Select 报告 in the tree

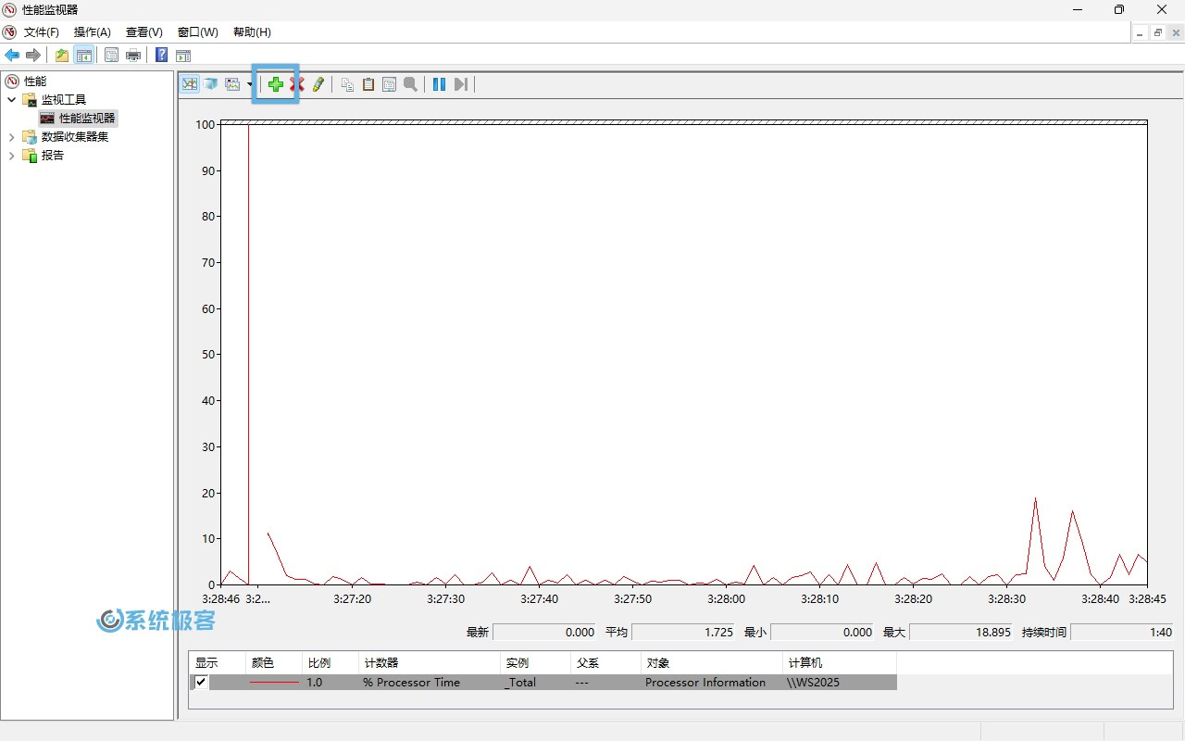click(x=53, y=156)
